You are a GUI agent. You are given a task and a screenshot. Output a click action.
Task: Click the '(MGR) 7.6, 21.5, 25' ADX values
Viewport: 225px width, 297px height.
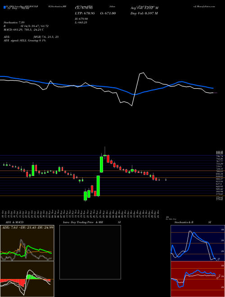coord(45,37)
